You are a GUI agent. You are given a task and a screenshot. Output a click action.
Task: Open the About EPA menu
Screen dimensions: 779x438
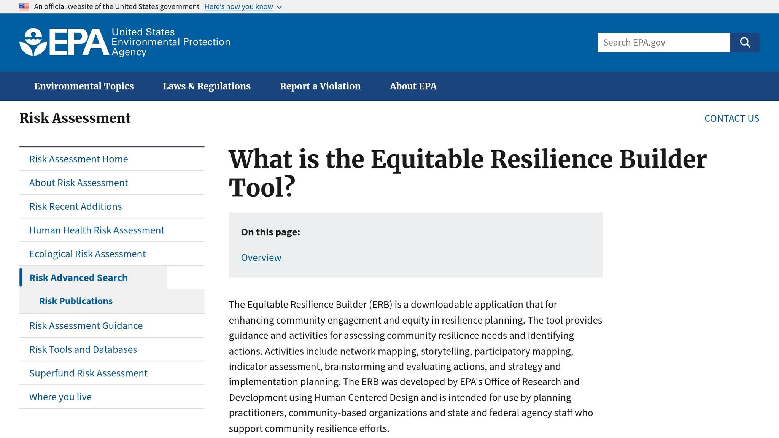tap(413, 86)
